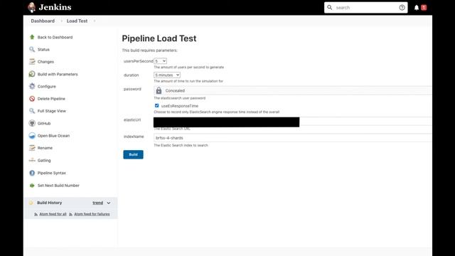
Task: Open the Atom feed for failures link
Action: [x=92, y=214]
